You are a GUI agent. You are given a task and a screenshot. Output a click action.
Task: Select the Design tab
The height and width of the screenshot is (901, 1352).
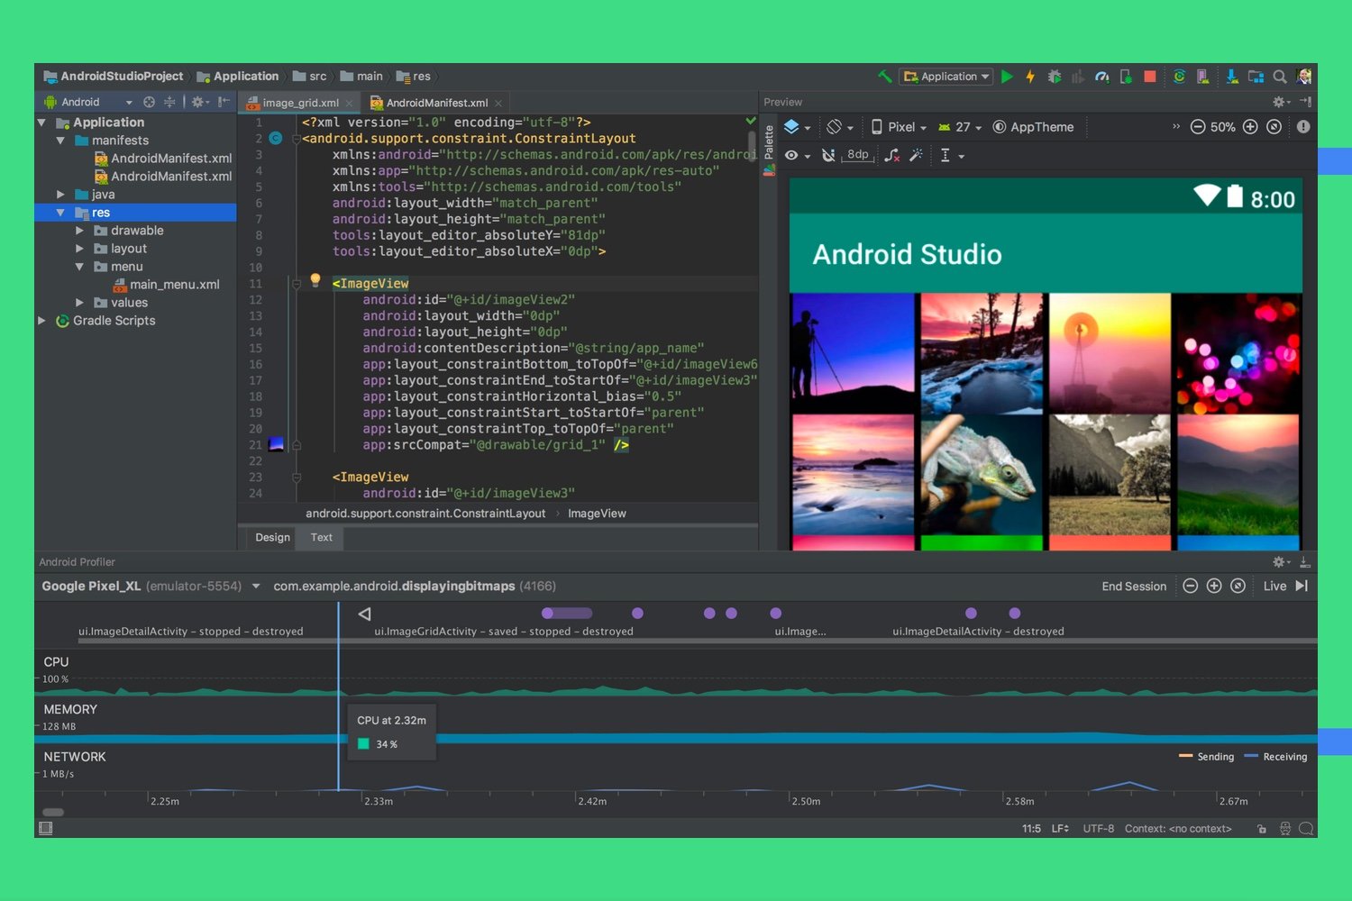[x=272, y=538]
